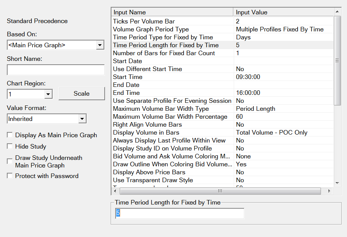Viewport: 347px width, 237px height.
Task: Click the Input Name column header
Action: pos(172,12)
